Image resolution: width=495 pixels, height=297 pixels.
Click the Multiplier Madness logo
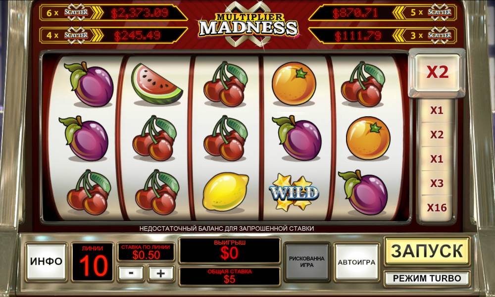point(248,24)
